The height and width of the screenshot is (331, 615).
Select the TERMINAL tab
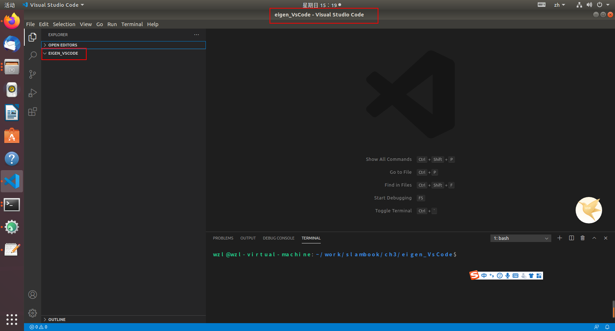click(311, 238)
